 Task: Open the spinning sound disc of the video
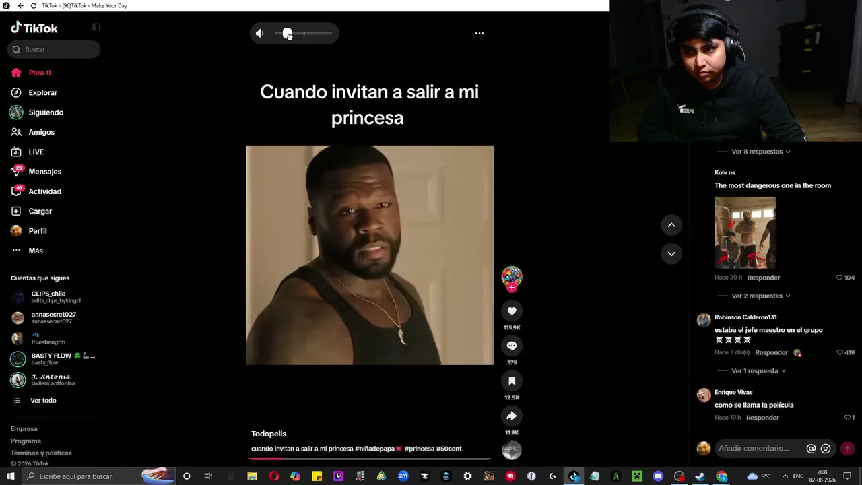tap(512, 450)
